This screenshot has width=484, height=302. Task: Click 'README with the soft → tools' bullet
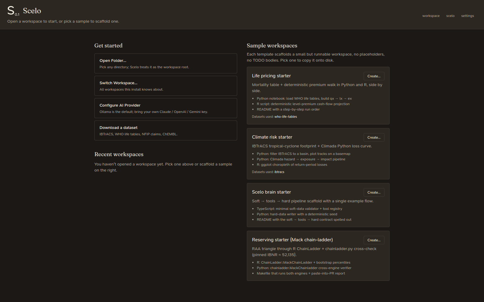[304, 220]
